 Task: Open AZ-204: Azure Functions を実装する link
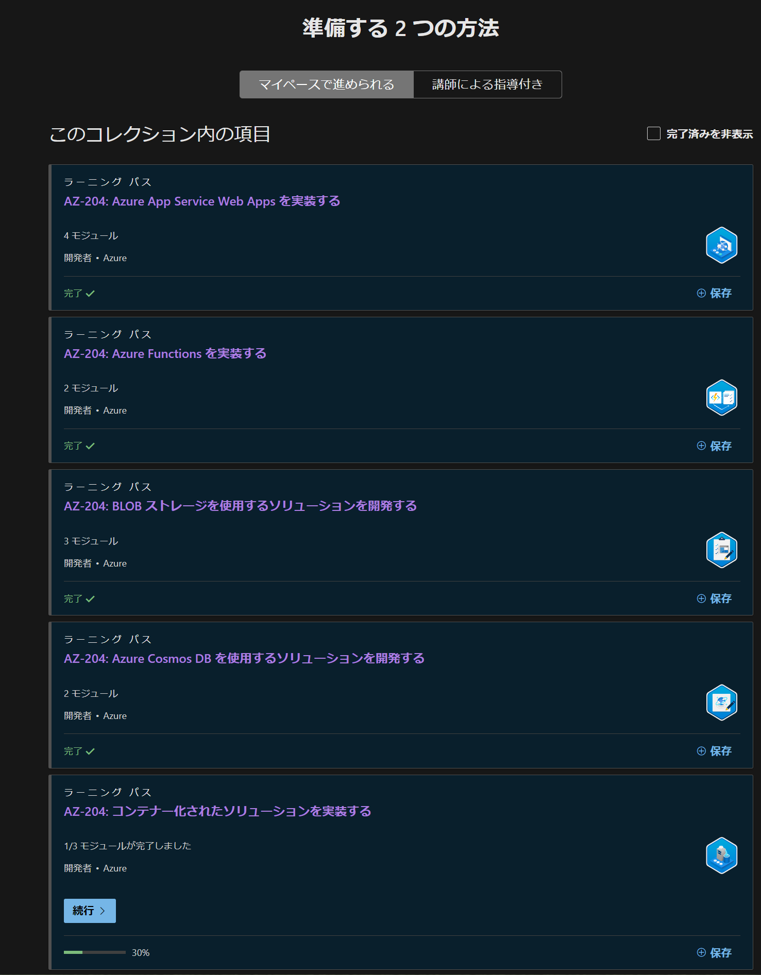click(x=165, y=353)
